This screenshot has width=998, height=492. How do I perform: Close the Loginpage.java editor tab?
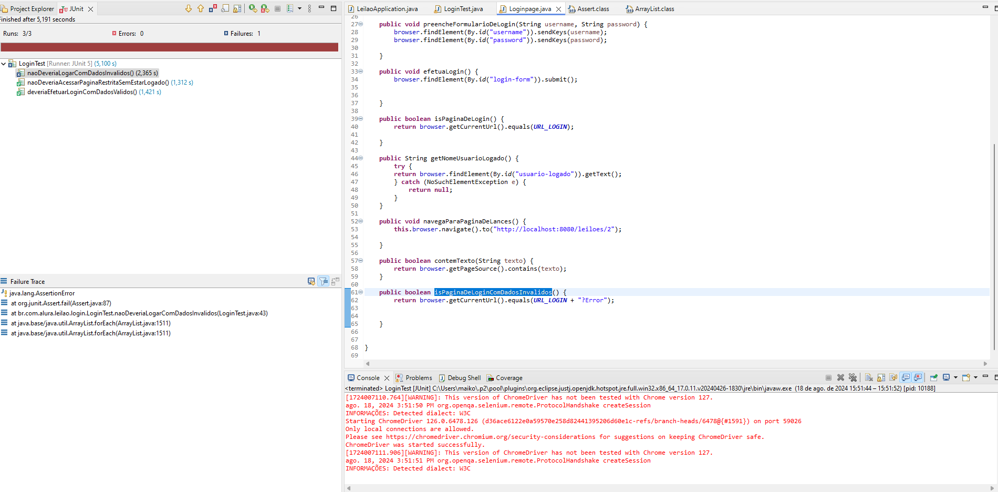[558, 9]
